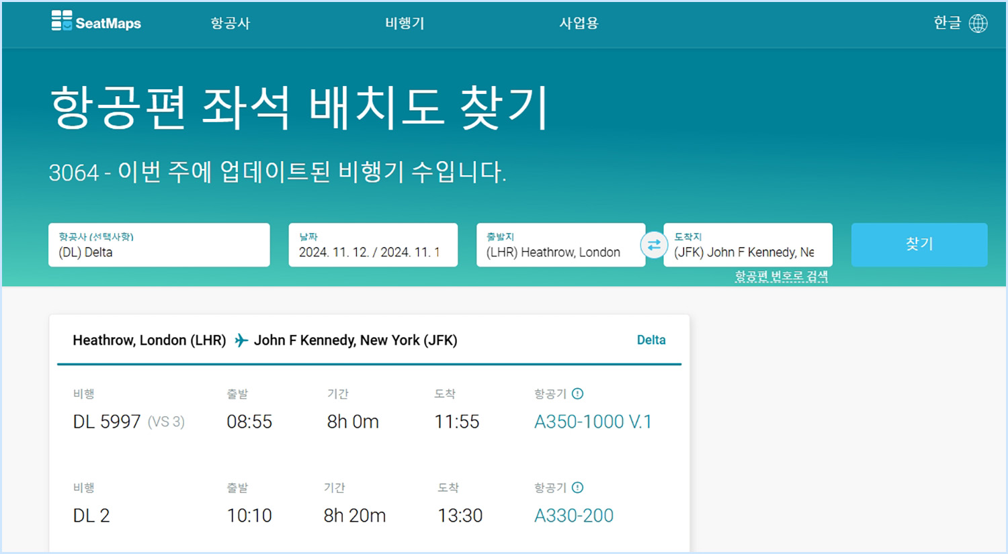Viewport: 1008px width, 554px height.
Task: Edit the 출발지 Heathrow, London field
Action: [x=560, y=245]
